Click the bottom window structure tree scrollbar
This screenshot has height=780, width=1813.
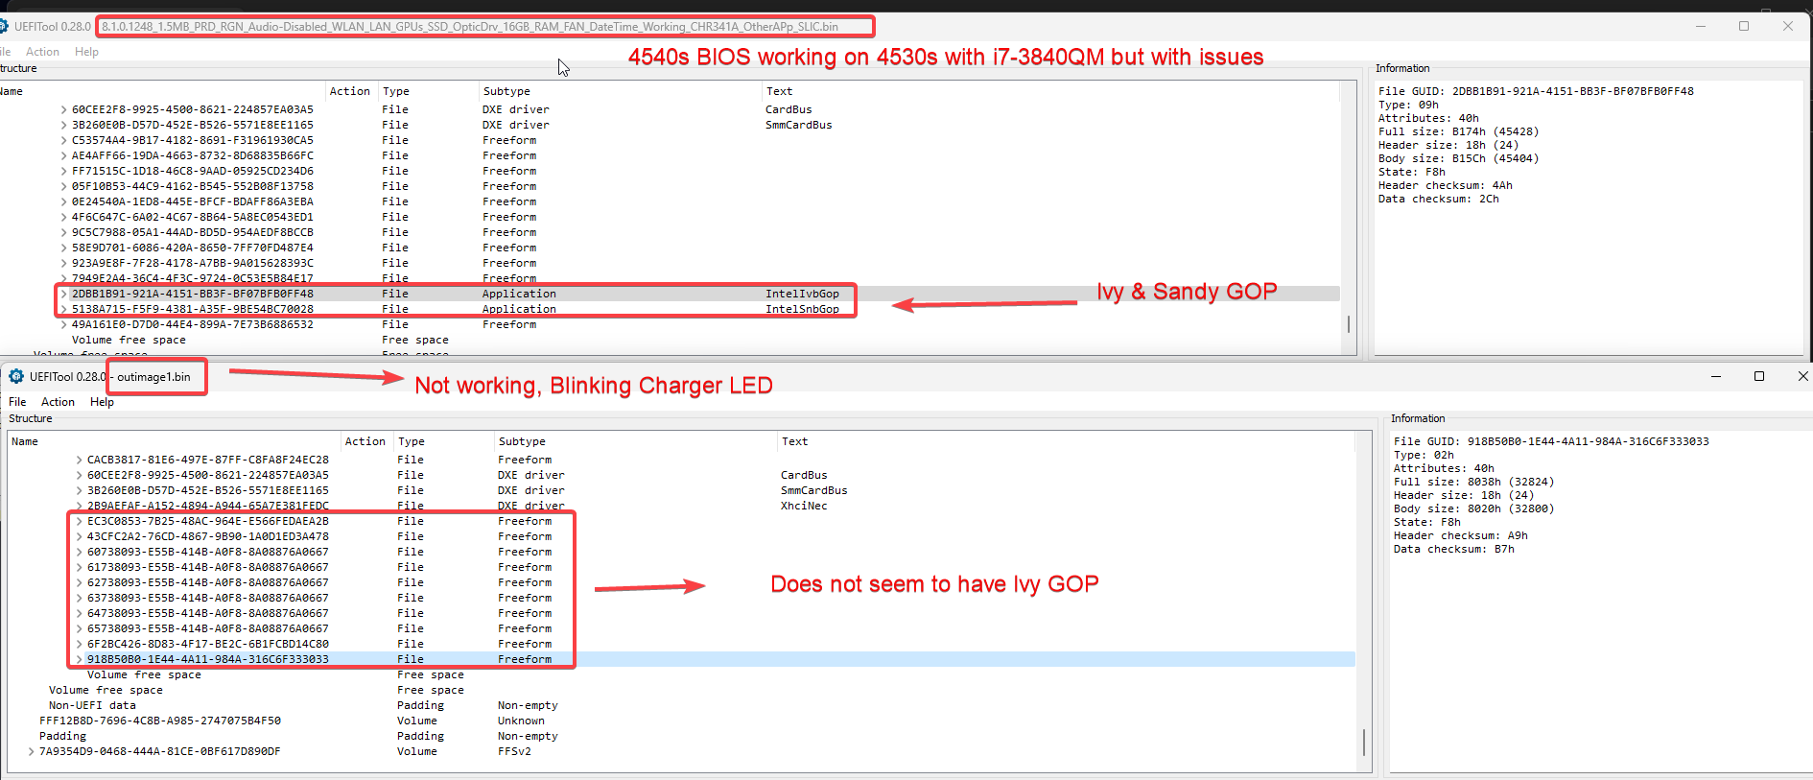(1364, 742)
